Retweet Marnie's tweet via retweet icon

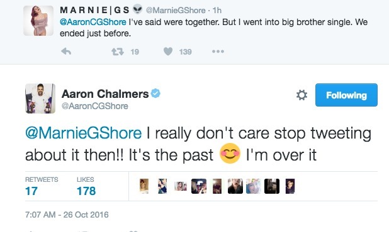coord(117,51)
